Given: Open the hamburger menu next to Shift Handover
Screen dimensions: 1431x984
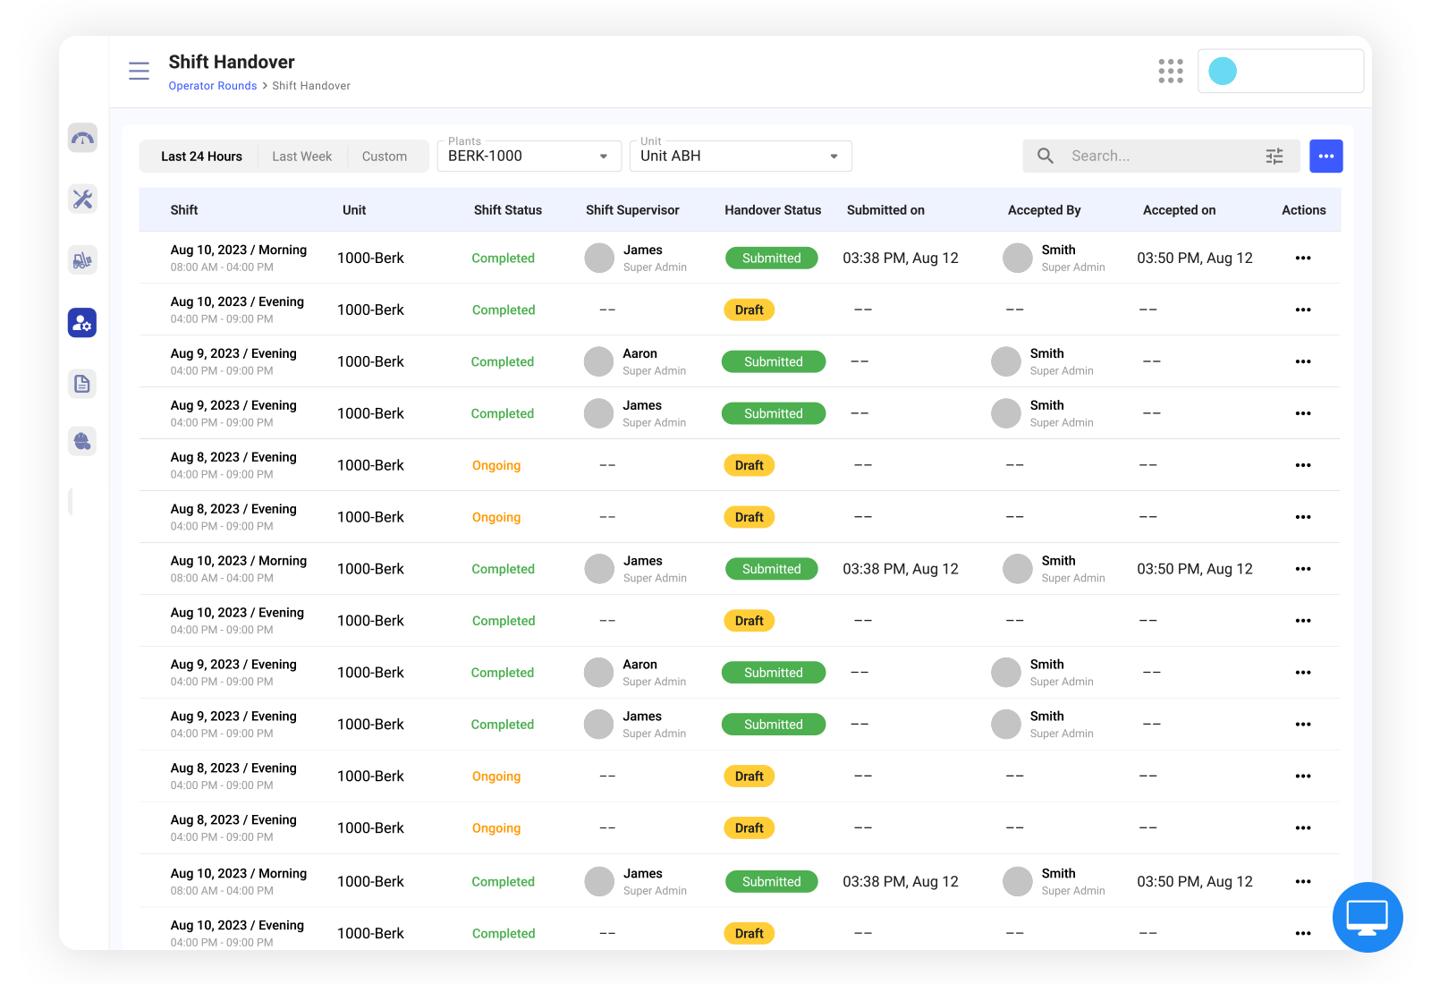Looking at the screenshot, I should 139,71.
